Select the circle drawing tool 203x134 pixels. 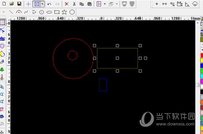tap(41, 12)
